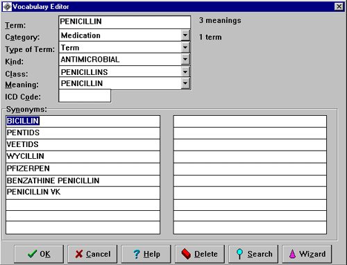Viewport: 347px width, 265px height.
Task: Expand the Category dropdown arrow
Action: pyautogui.click(x=185, y=35)
